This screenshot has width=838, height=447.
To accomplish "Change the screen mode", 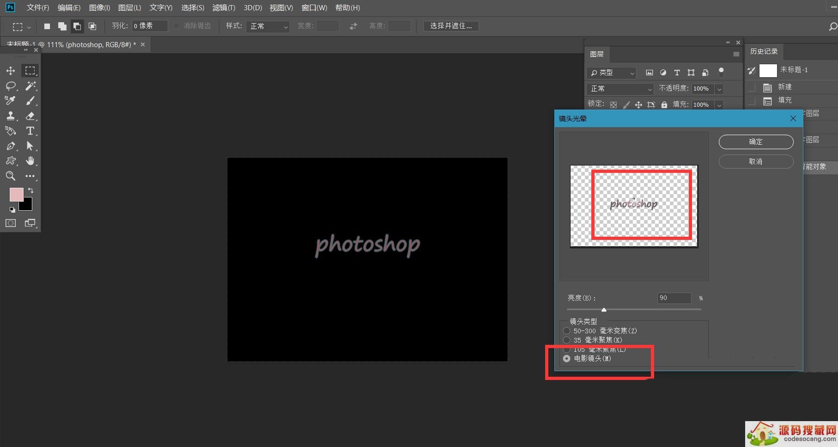I will pyautogui.click(x=30, y=223).
